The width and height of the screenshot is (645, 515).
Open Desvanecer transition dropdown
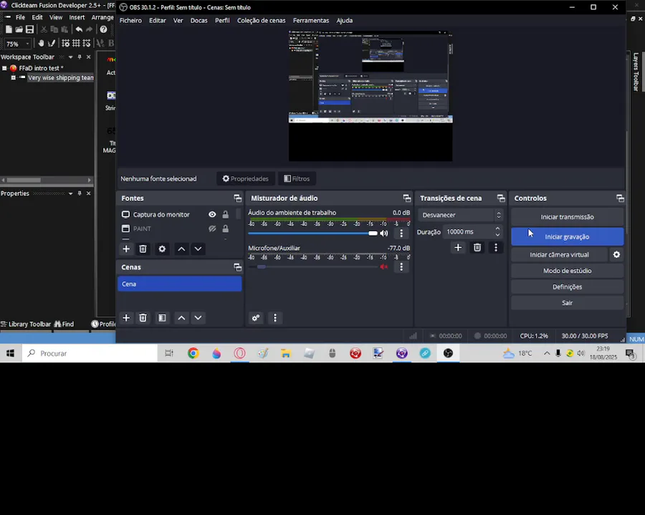click(460, 215)
